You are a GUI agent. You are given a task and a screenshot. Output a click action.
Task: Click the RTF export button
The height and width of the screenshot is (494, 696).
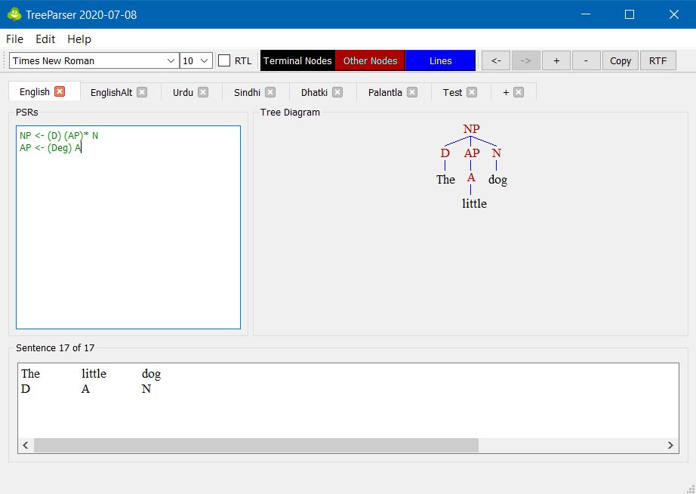click(658, 61)
